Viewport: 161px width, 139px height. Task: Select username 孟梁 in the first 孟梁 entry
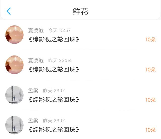point(33,91)
